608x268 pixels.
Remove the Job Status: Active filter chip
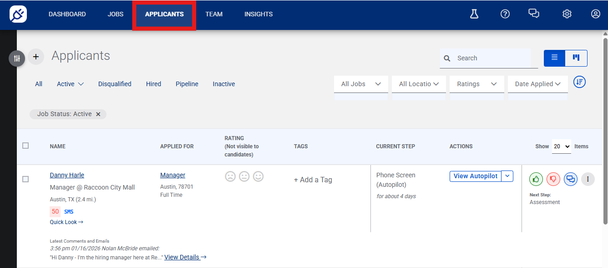click(x=98, y=114)
